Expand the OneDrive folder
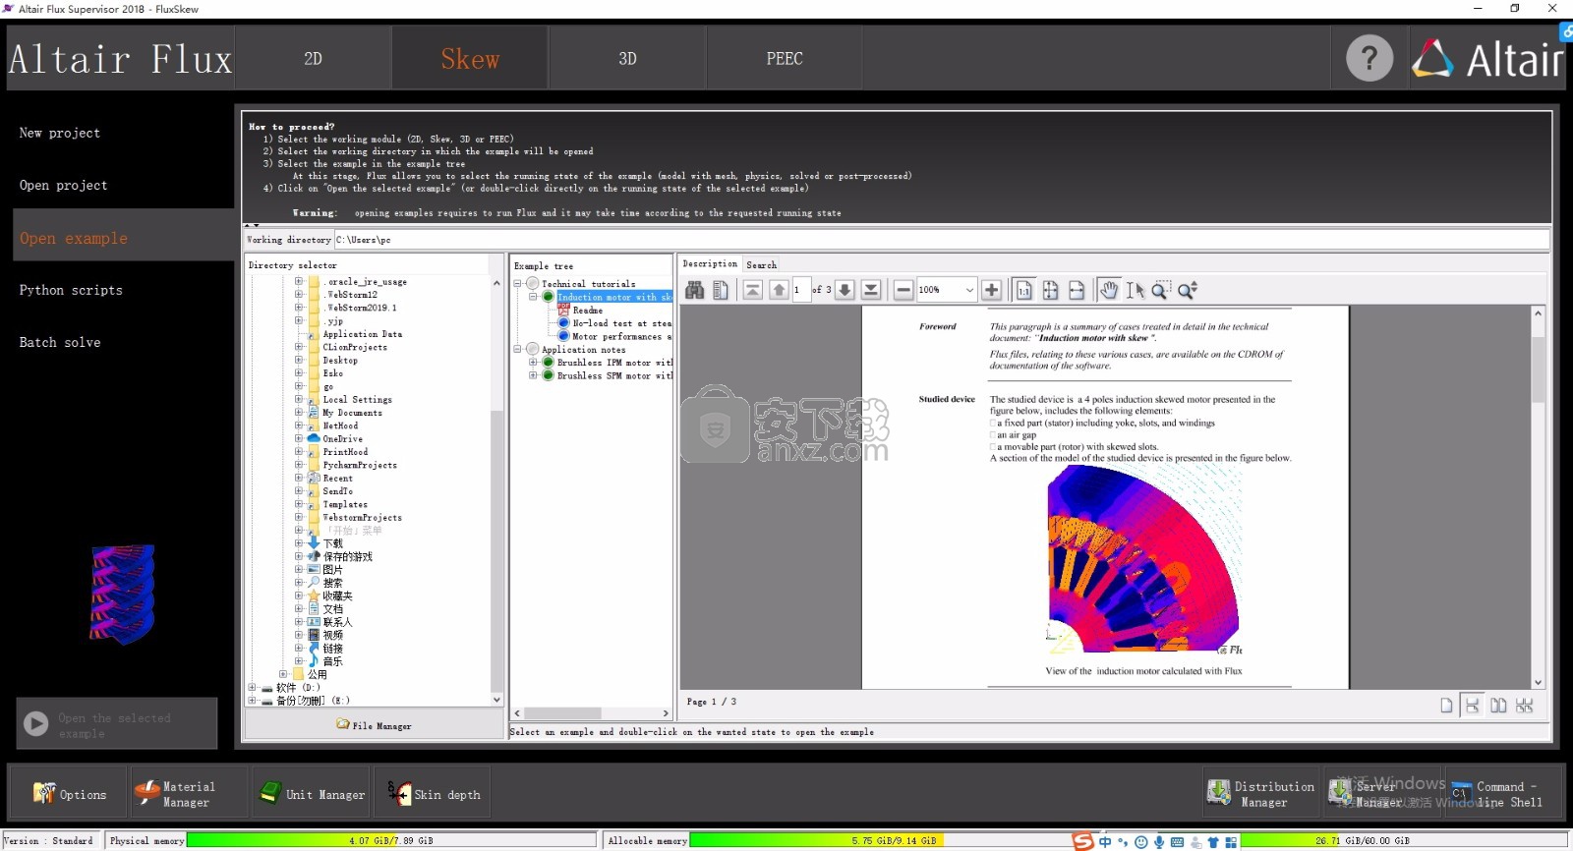The image size is (1573, 851). pos(299,438)
